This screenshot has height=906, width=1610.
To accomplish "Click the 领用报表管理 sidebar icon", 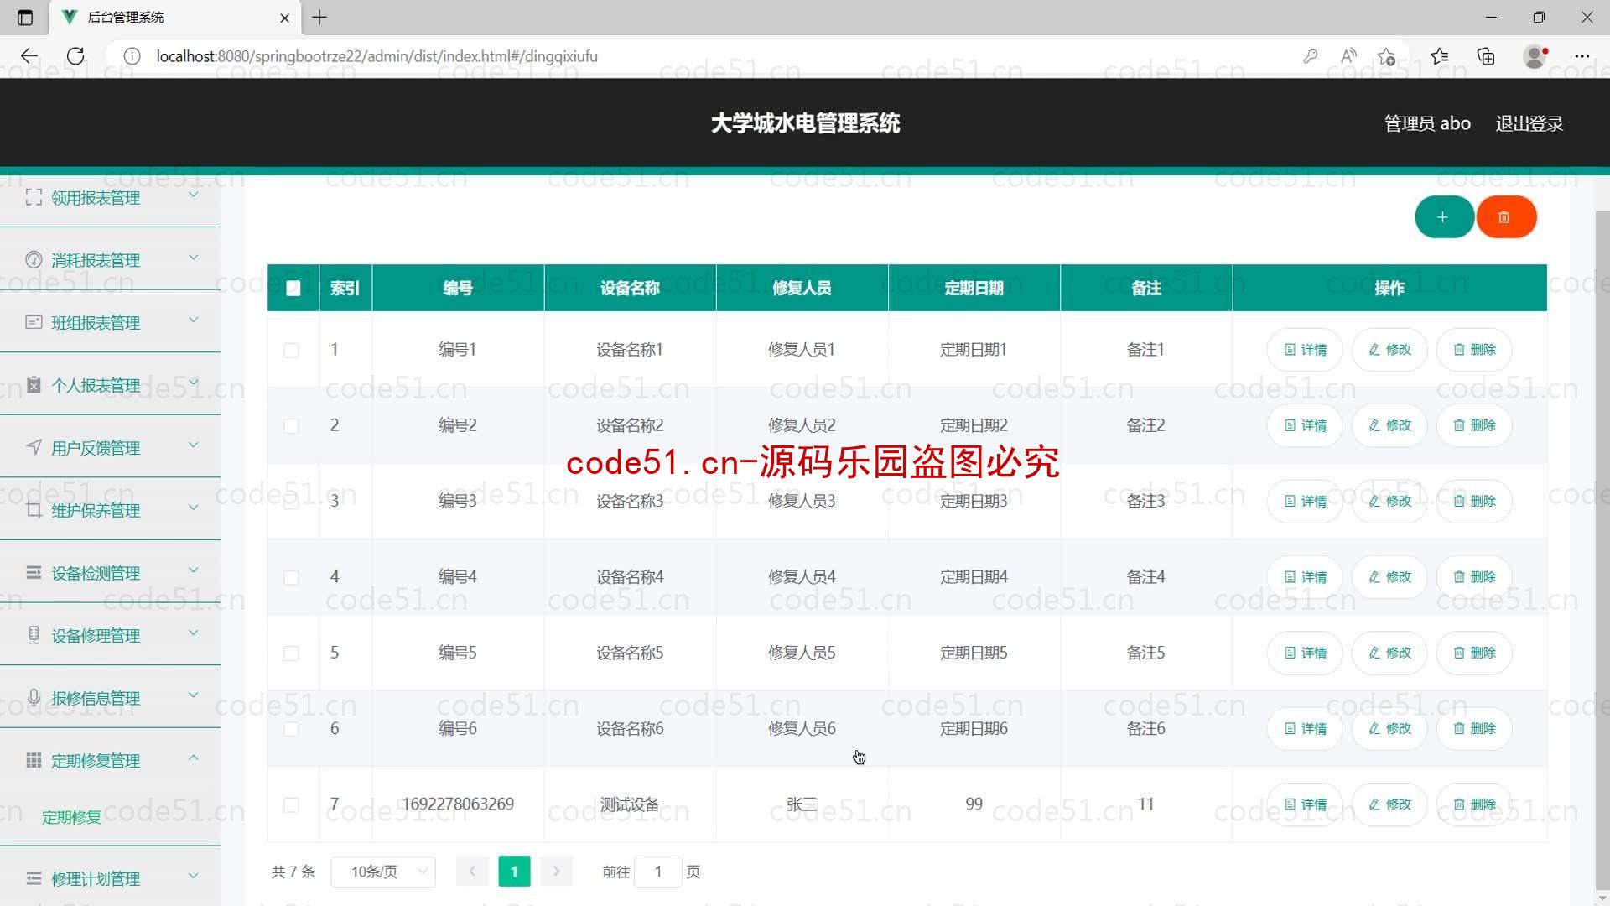I will coord(34,197).
